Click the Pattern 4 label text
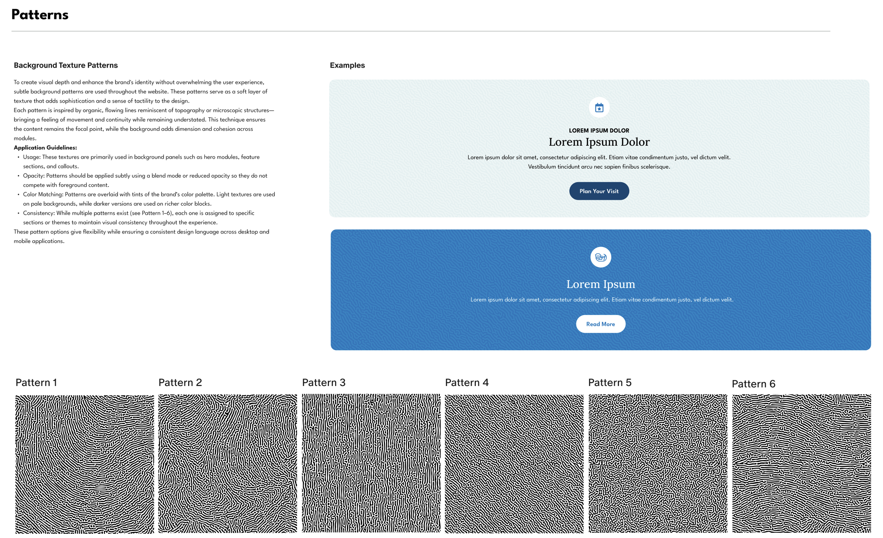883x538 pixels. pos(466,382)
